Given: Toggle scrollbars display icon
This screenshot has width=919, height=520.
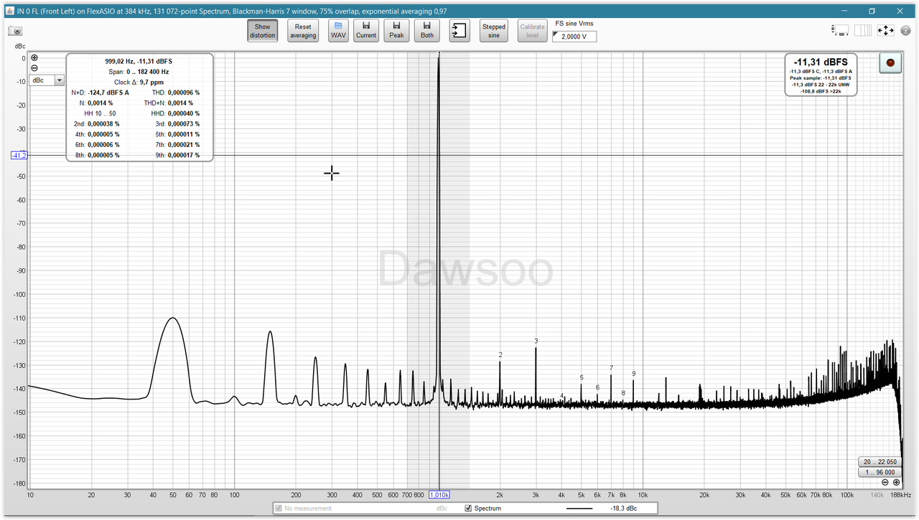Looking at the screenshot, I should 841,30.
